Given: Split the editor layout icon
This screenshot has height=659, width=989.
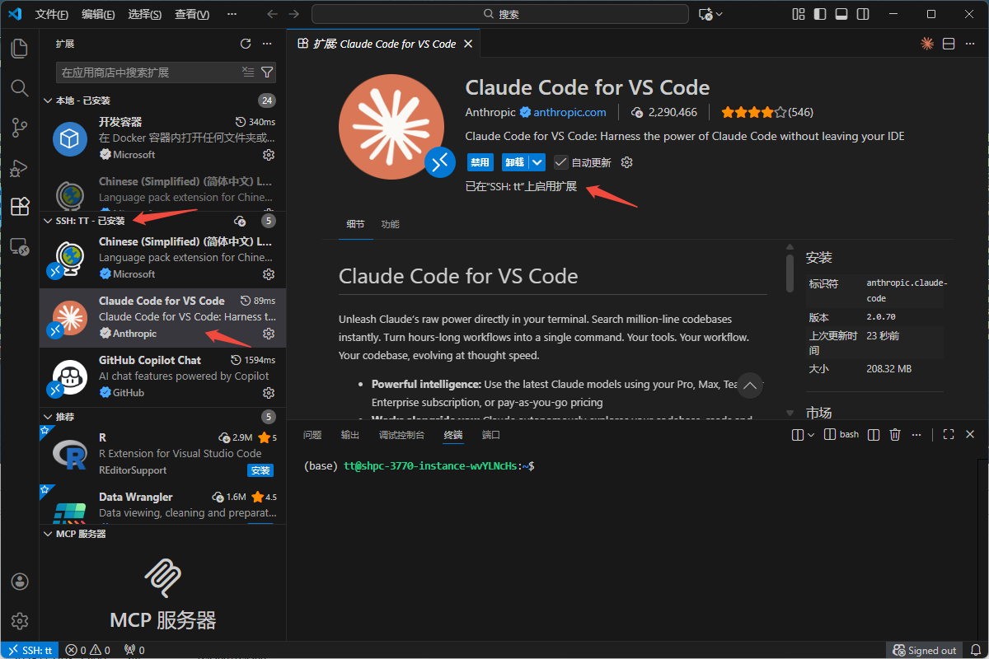Looking at the screenshot, I should click(x=949, y=44).
